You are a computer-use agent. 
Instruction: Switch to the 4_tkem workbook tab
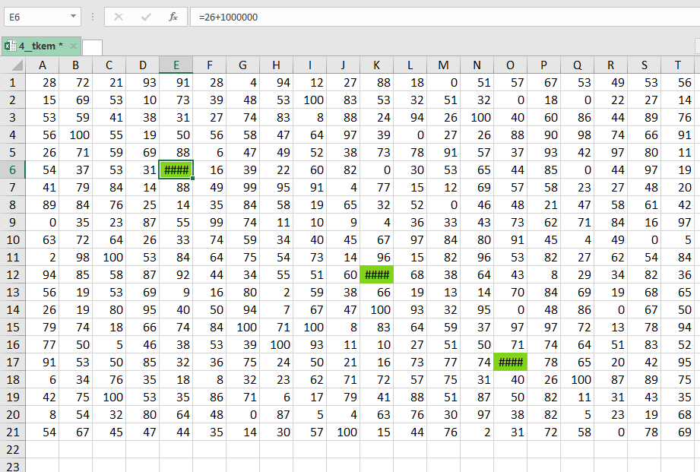[x=40, y=46]
